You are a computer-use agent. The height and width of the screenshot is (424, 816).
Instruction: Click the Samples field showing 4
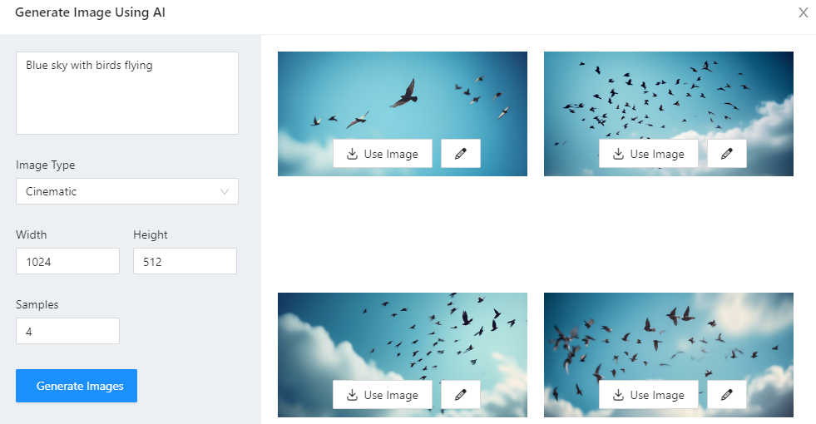click(x=67, y=331)
